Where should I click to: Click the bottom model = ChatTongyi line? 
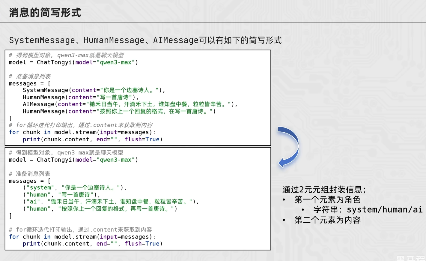point(73,160)
